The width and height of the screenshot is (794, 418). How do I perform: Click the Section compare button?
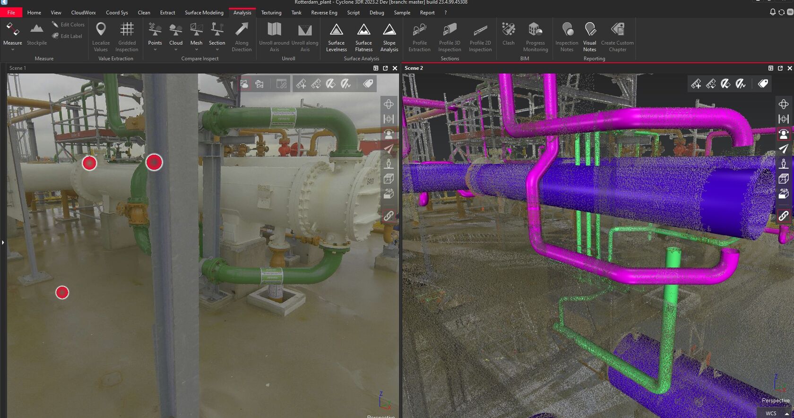(x=217, y=33)
